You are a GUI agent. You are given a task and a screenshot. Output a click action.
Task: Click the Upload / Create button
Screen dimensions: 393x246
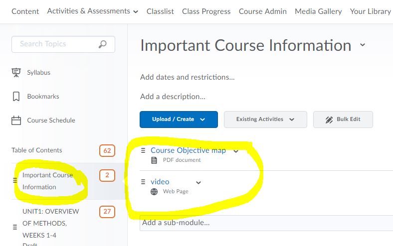[x=179, y=120]
